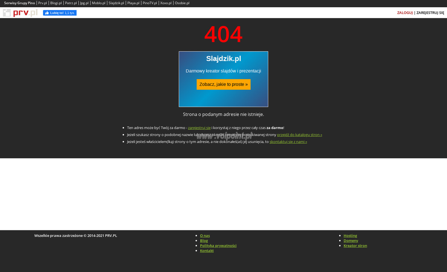Image resolution: width=447 pixels, height=272 pixels.
Task: Open Hosting footer link
Action: (x=350, y=236)
